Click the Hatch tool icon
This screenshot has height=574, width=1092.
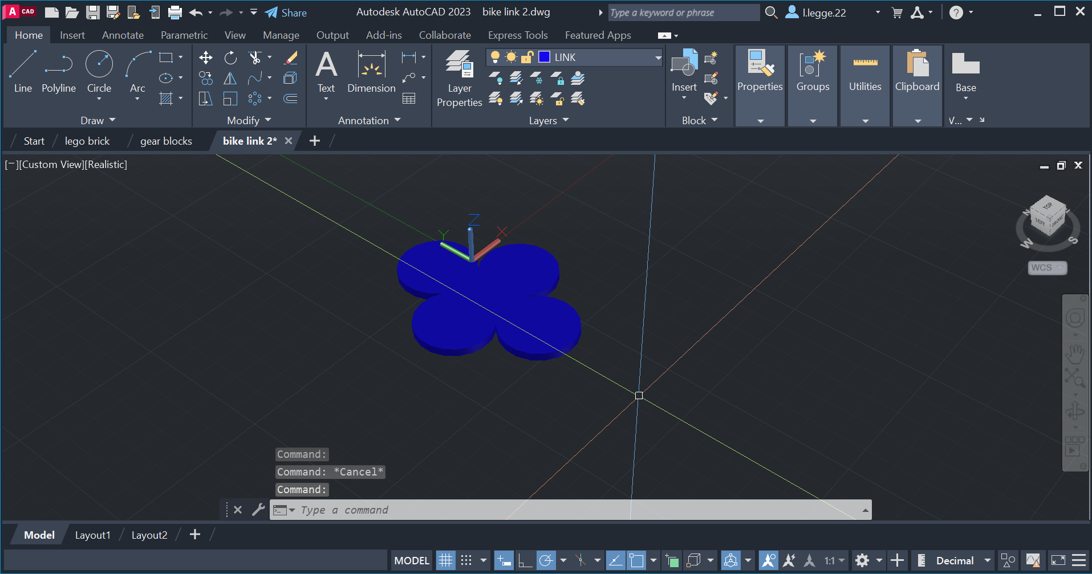(166, 99)
